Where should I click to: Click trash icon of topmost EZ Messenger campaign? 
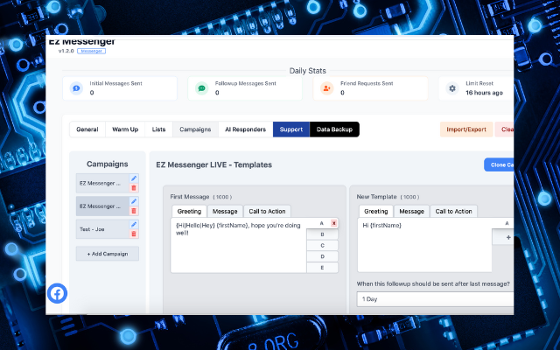pos(134,188)
